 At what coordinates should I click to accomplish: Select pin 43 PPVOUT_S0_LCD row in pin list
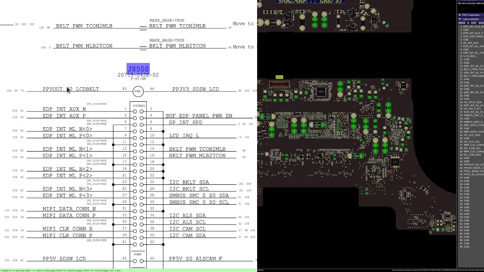471,165
